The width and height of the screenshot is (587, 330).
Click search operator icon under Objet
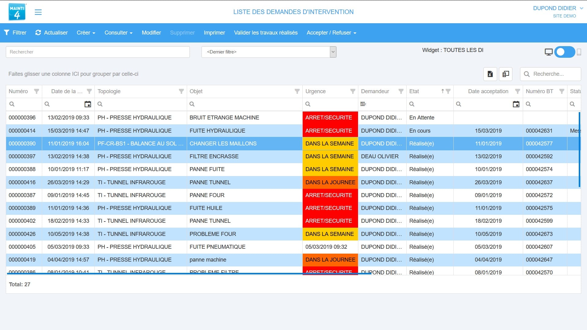[x=192, y=104]
